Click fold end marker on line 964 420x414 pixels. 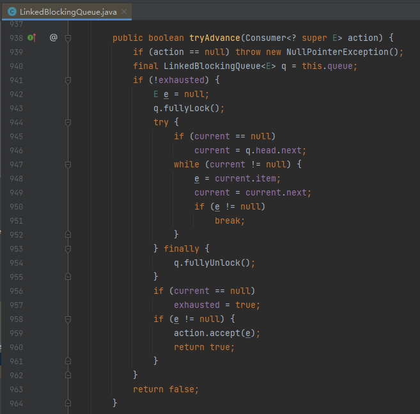[x=68, y=403]
